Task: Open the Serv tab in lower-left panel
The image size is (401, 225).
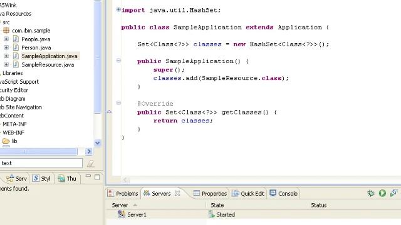Action: [x=17, y=179]
